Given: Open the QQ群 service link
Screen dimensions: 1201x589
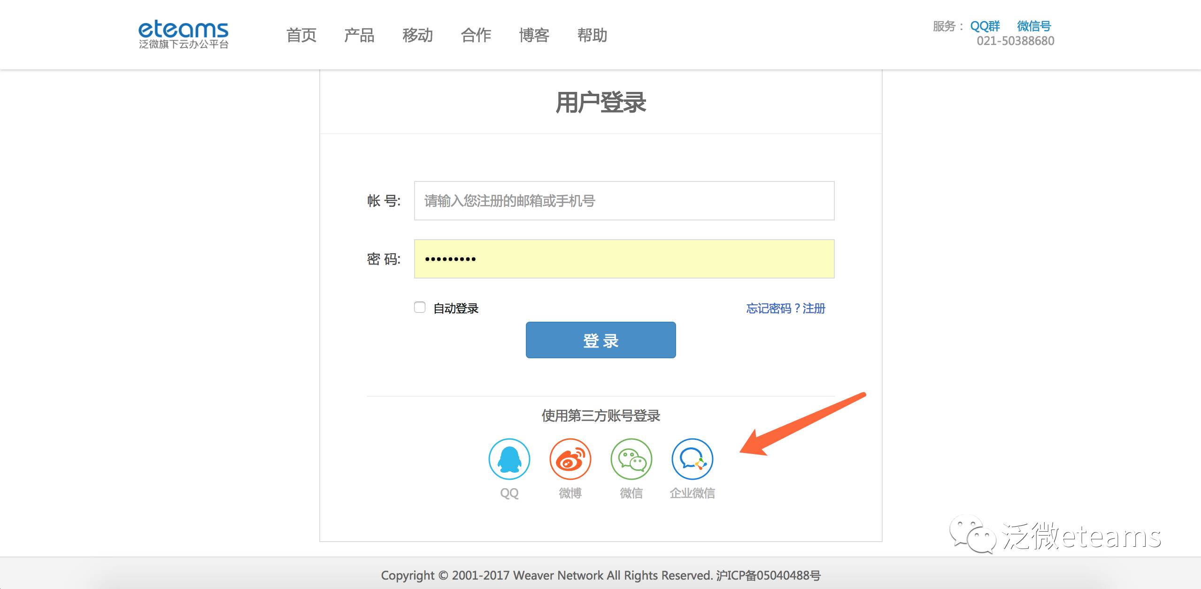Looking at the screenshot, I should click(985, 26).
